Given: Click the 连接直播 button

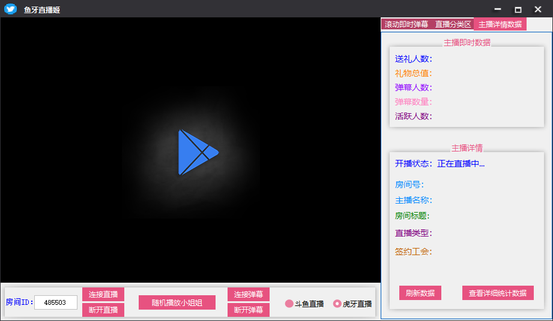Looking at the screenshot, I should click(103, 294).
